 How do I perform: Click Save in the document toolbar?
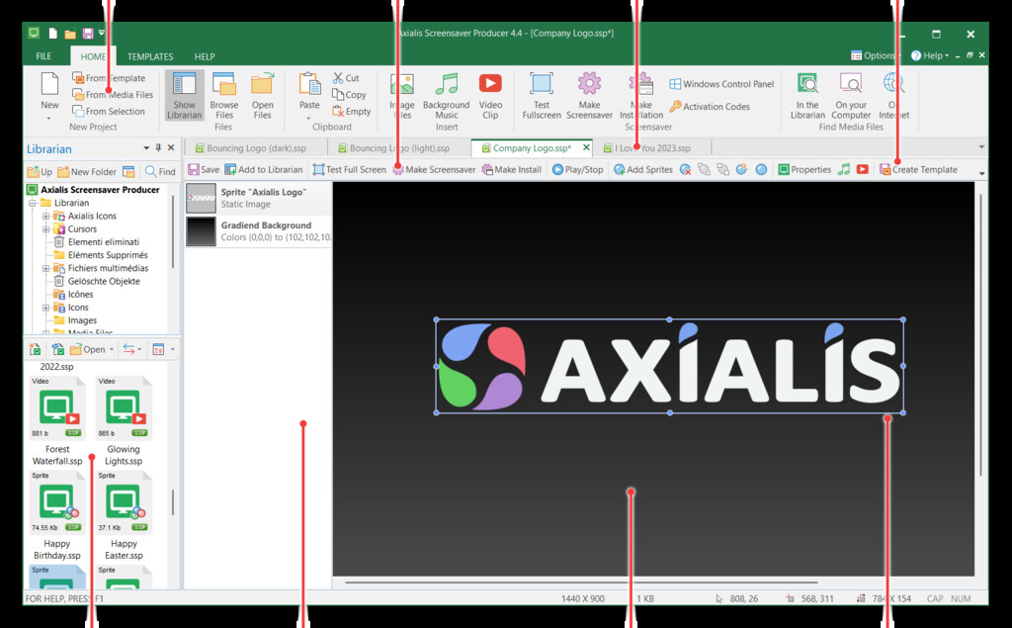click(x=204, y=170)
